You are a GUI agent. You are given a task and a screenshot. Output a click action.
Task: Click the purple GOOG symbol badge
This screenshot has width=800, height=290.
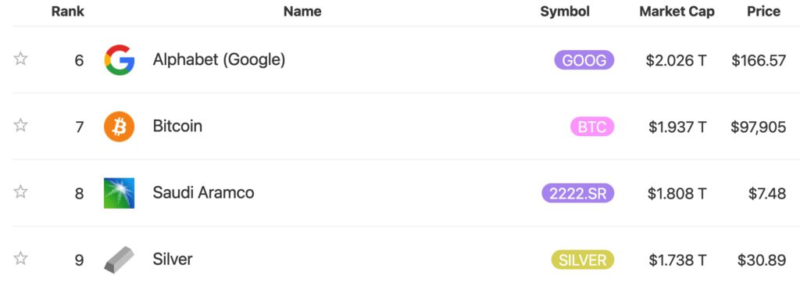coord(584,61)
